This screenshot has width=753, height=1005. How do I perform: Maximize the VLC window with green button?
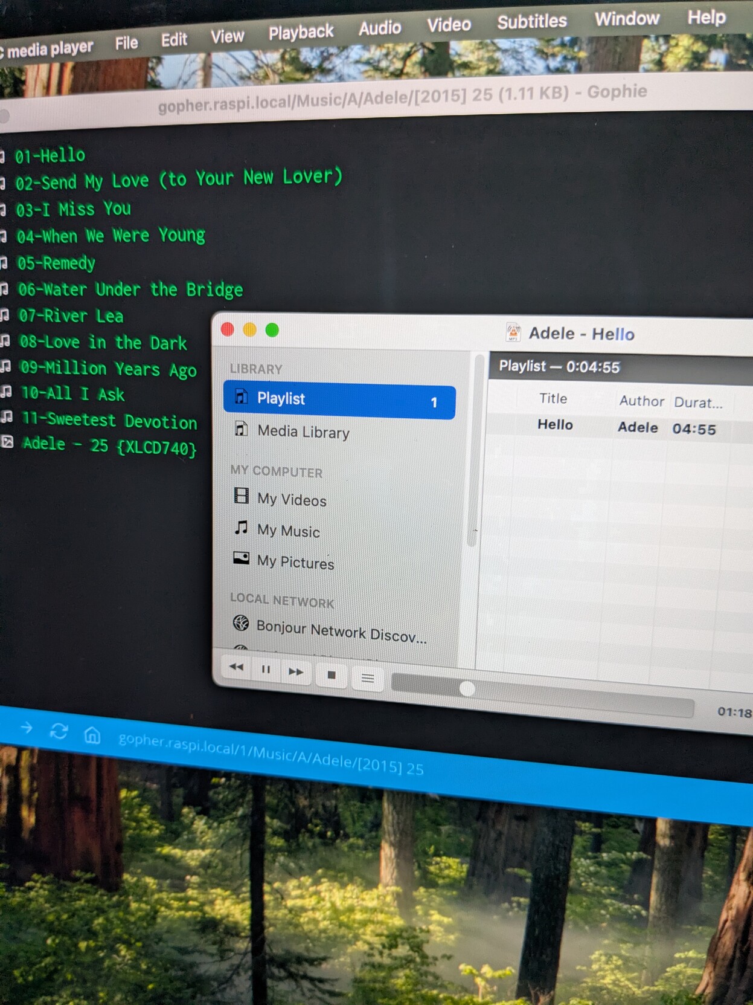[272, 330]
